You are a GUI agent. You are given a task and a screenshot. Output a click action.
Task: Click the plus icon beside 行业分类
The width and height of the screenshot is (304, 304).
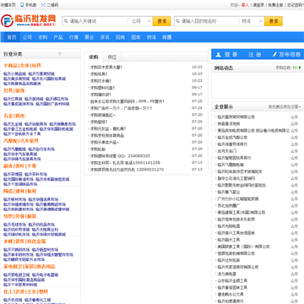[60, 53]
